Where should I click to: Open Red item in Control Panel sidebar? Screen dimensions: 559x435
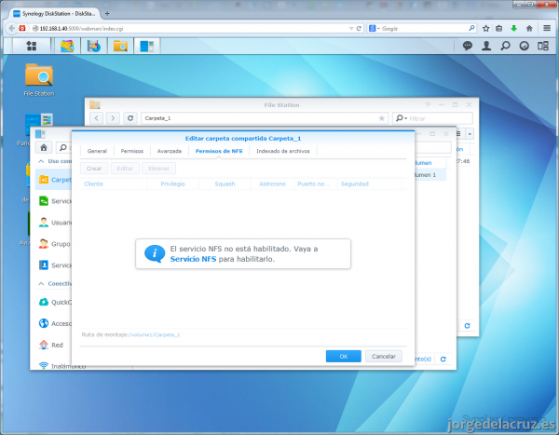click(x=51, y=345)
